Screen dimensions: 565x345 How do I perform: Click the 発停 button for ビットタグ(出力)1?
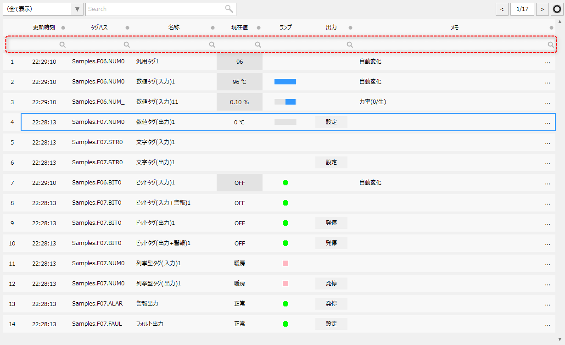[x=331, y=223]
